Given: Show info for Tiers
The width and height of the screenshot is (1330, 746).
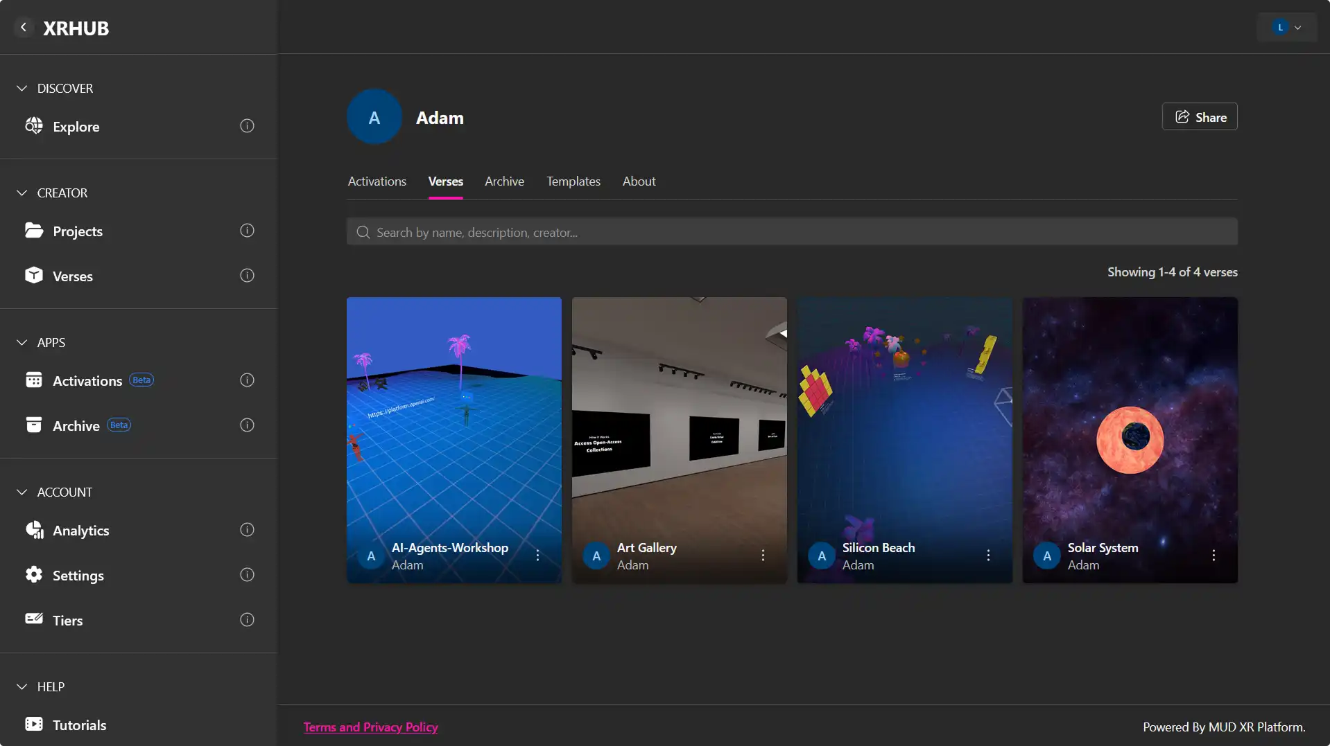Looking at the screenshot, I should [247, 620].
